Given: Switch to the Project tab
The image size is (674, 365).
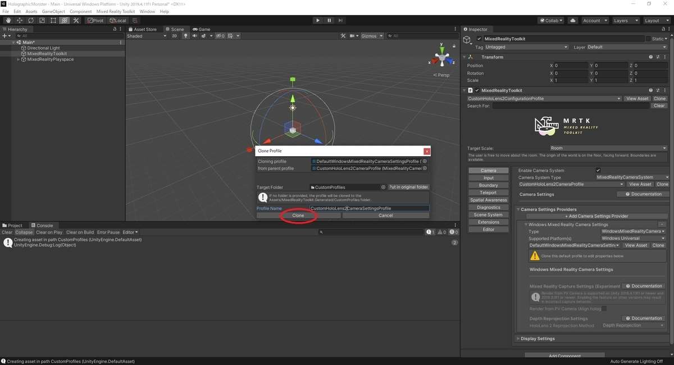Looking at the screenshot, I should tap(12, 225).
